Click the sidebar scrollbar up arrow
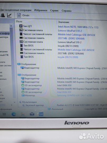This screenshot has width=107, height=143. 11,26
